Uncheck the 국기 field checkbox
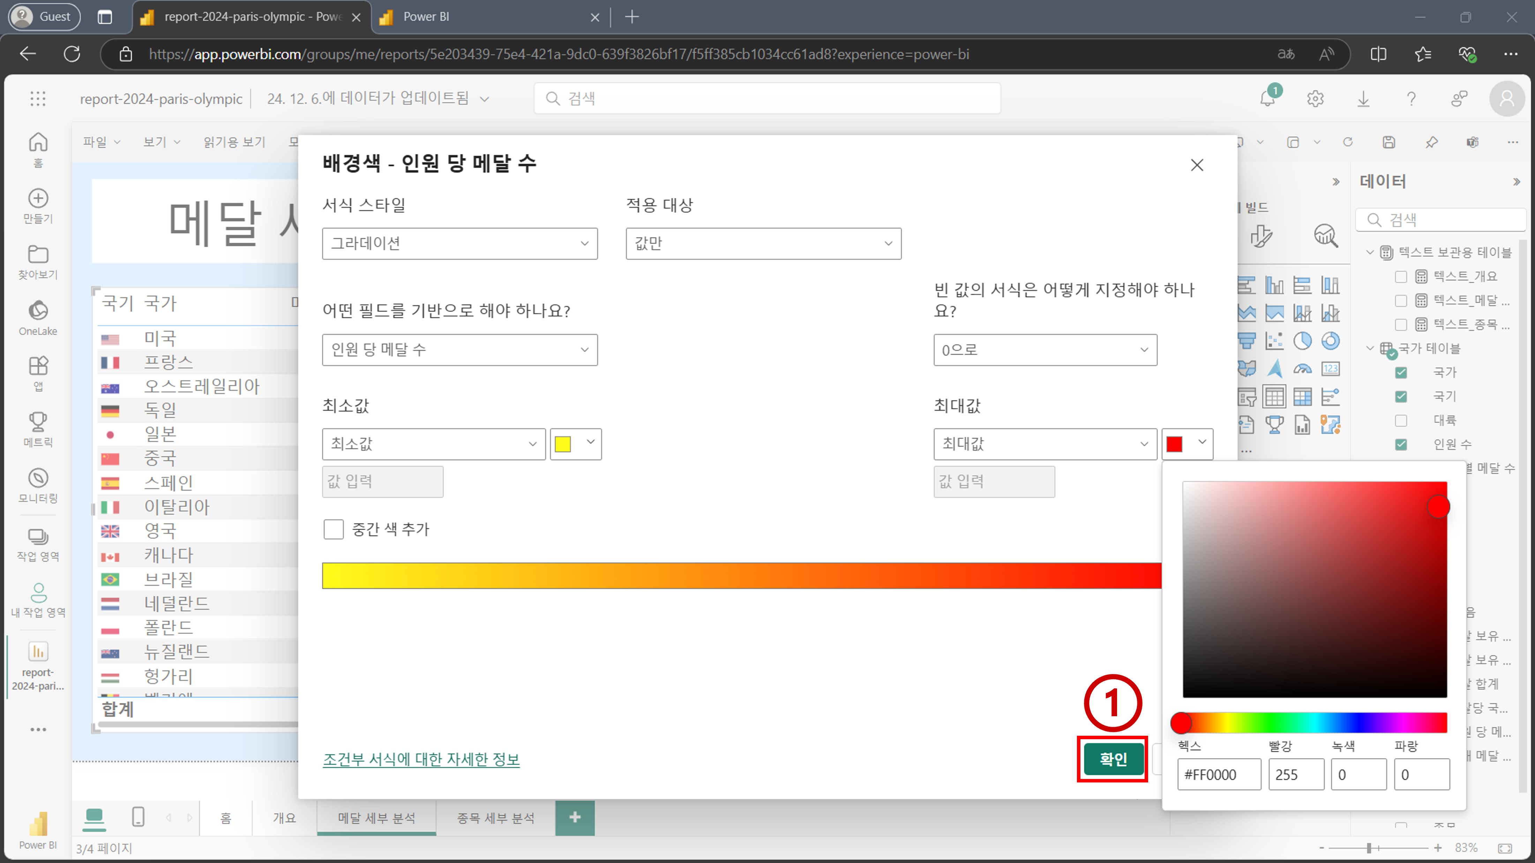The height and width of the screenshot is (863, 1535). pyautogui.click(x=1401, y=397)
